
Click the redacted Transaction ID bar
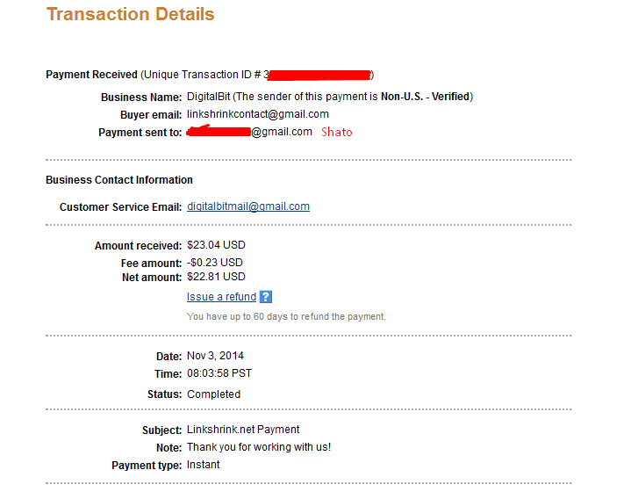point(319,75)
